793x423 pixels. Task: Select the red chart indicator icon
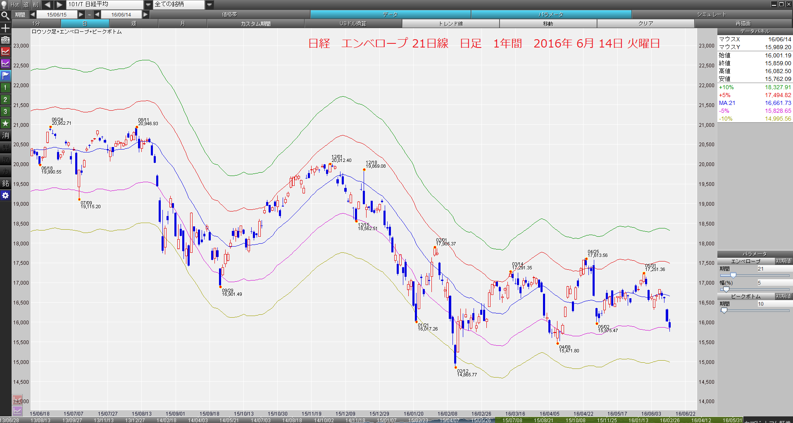coord(5,52)
